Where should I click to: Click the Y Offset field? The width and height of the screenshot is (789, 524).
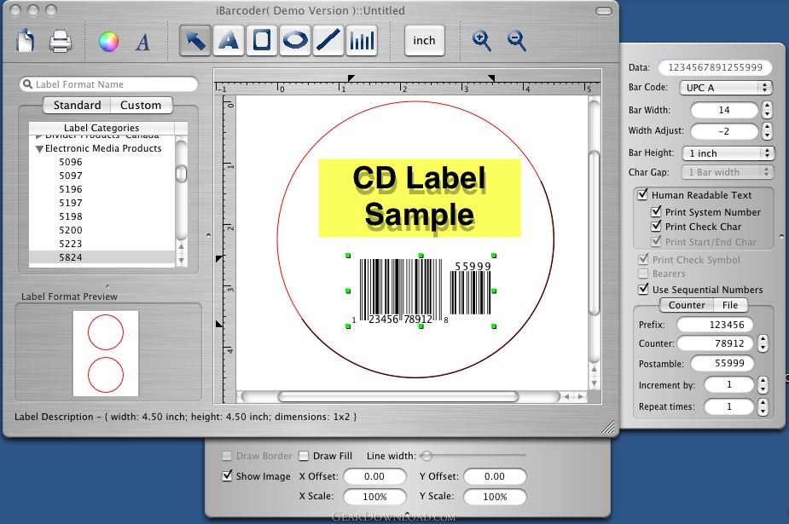495,476
